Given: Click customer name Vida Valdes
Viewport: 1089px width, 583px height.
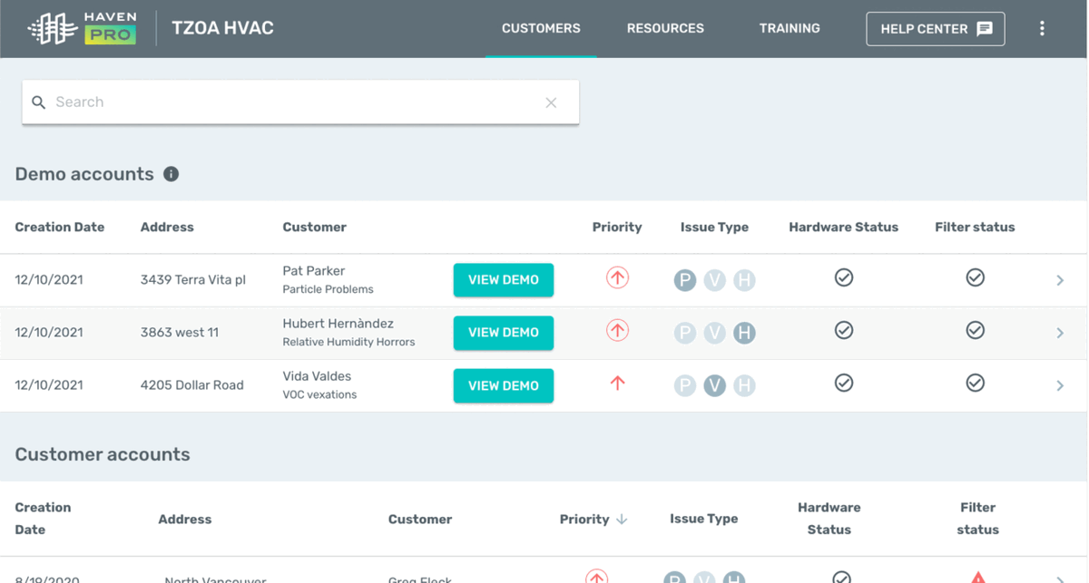Looking at the screenshot, I should click(317, 376).
